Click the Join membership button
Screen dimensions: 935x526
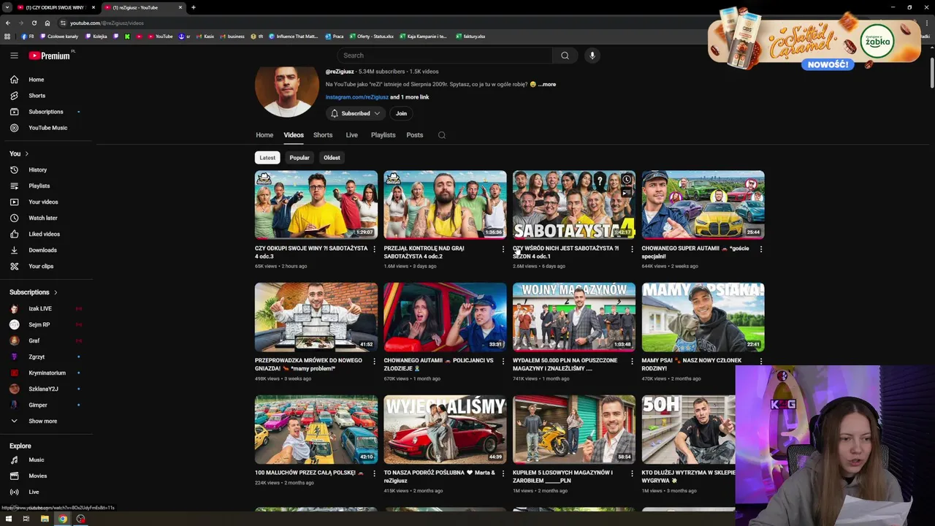(x=401, y=113)
